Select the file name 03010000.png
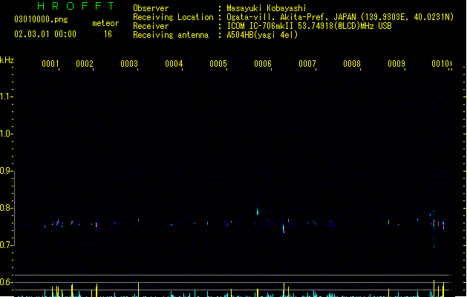 click(41, 19)
